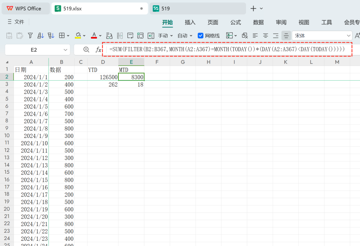Select cell E3 containing 18
The height and width of the screenshot is (246, 360).
pyautogui.click(x=131, y=84)
